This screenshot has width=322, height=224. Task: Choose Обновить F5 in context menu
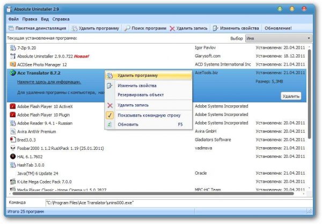coord(149,125)
